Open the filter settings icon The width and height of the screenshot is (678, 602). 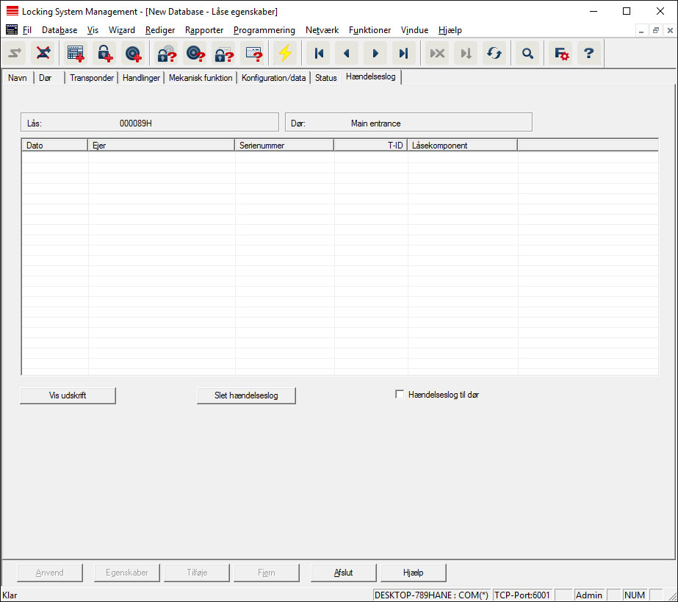pos(561,54)
